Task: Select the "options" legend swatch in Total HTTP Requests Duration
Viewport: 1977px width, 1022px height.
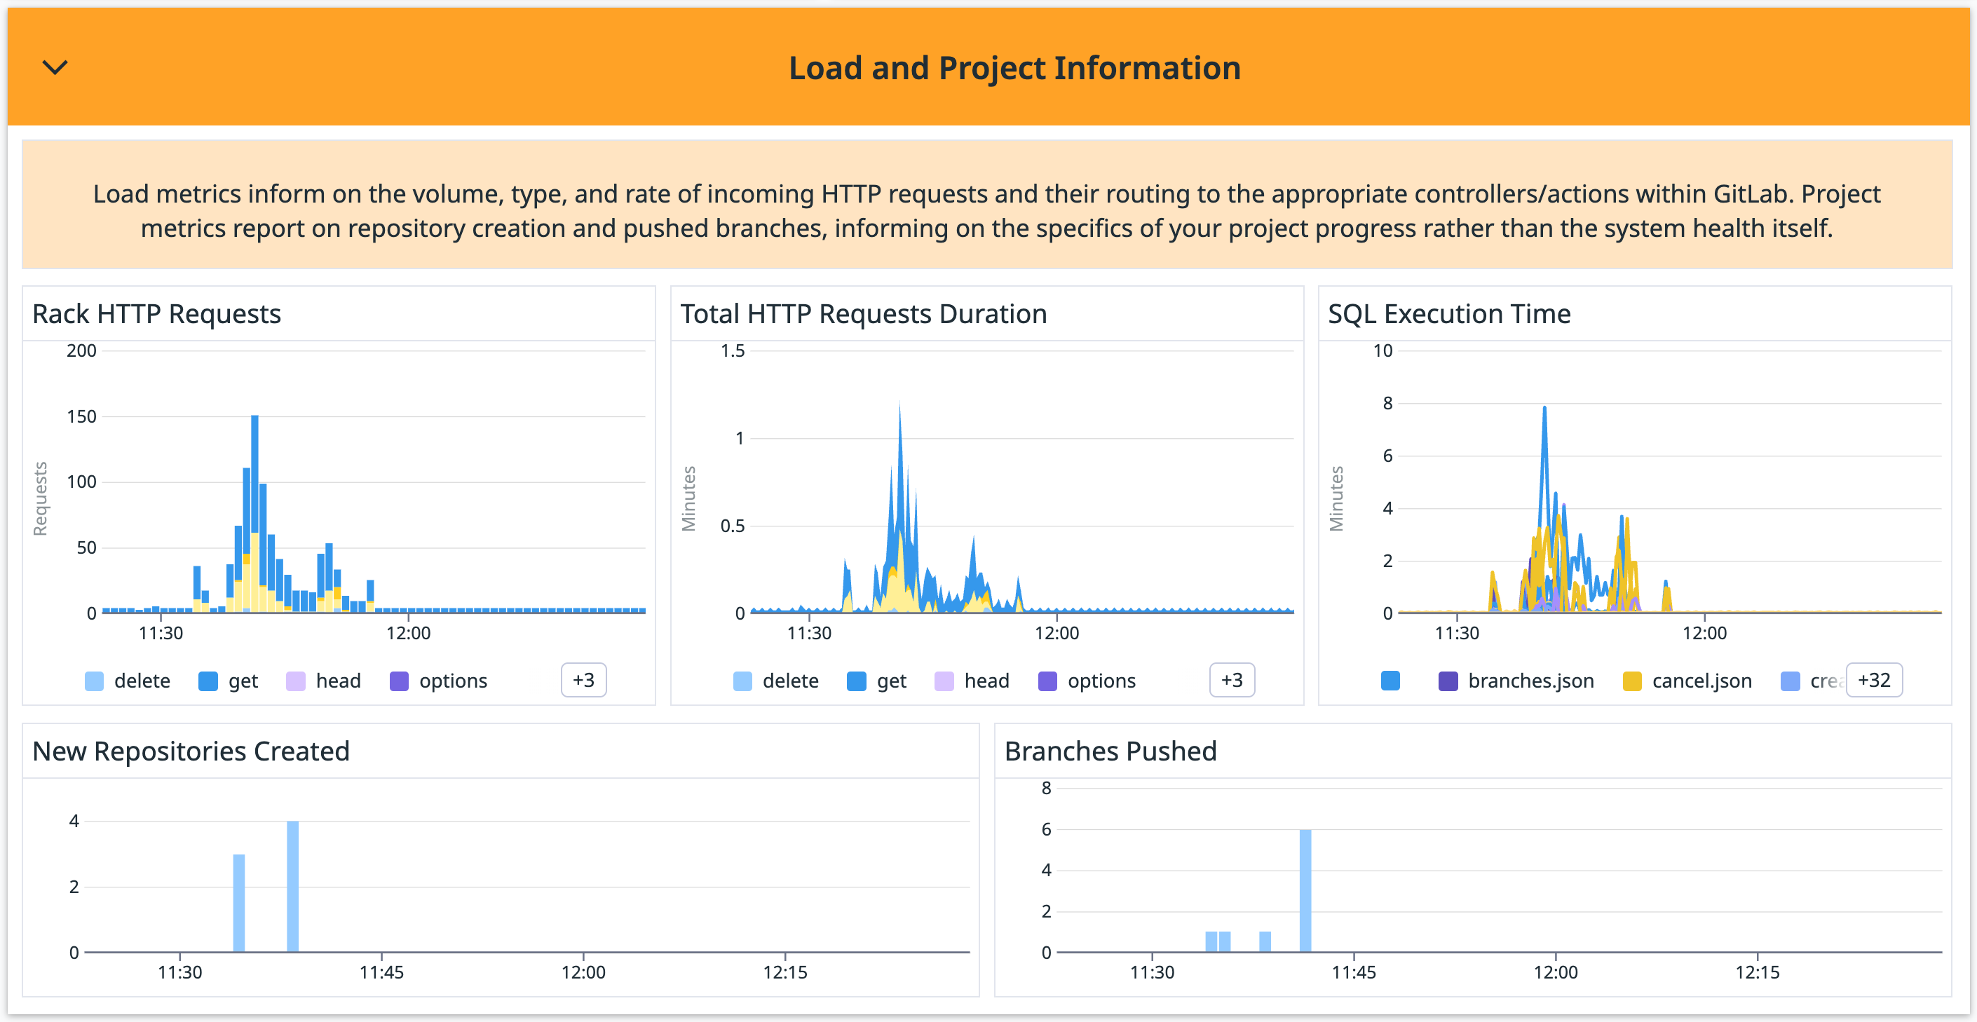Action: [1047, 680]
